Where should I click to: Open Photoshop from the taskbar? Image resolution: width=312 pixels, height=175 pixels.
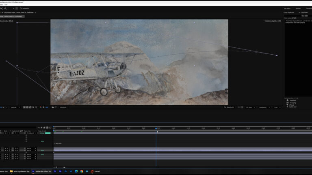click(x=66, y=171)
